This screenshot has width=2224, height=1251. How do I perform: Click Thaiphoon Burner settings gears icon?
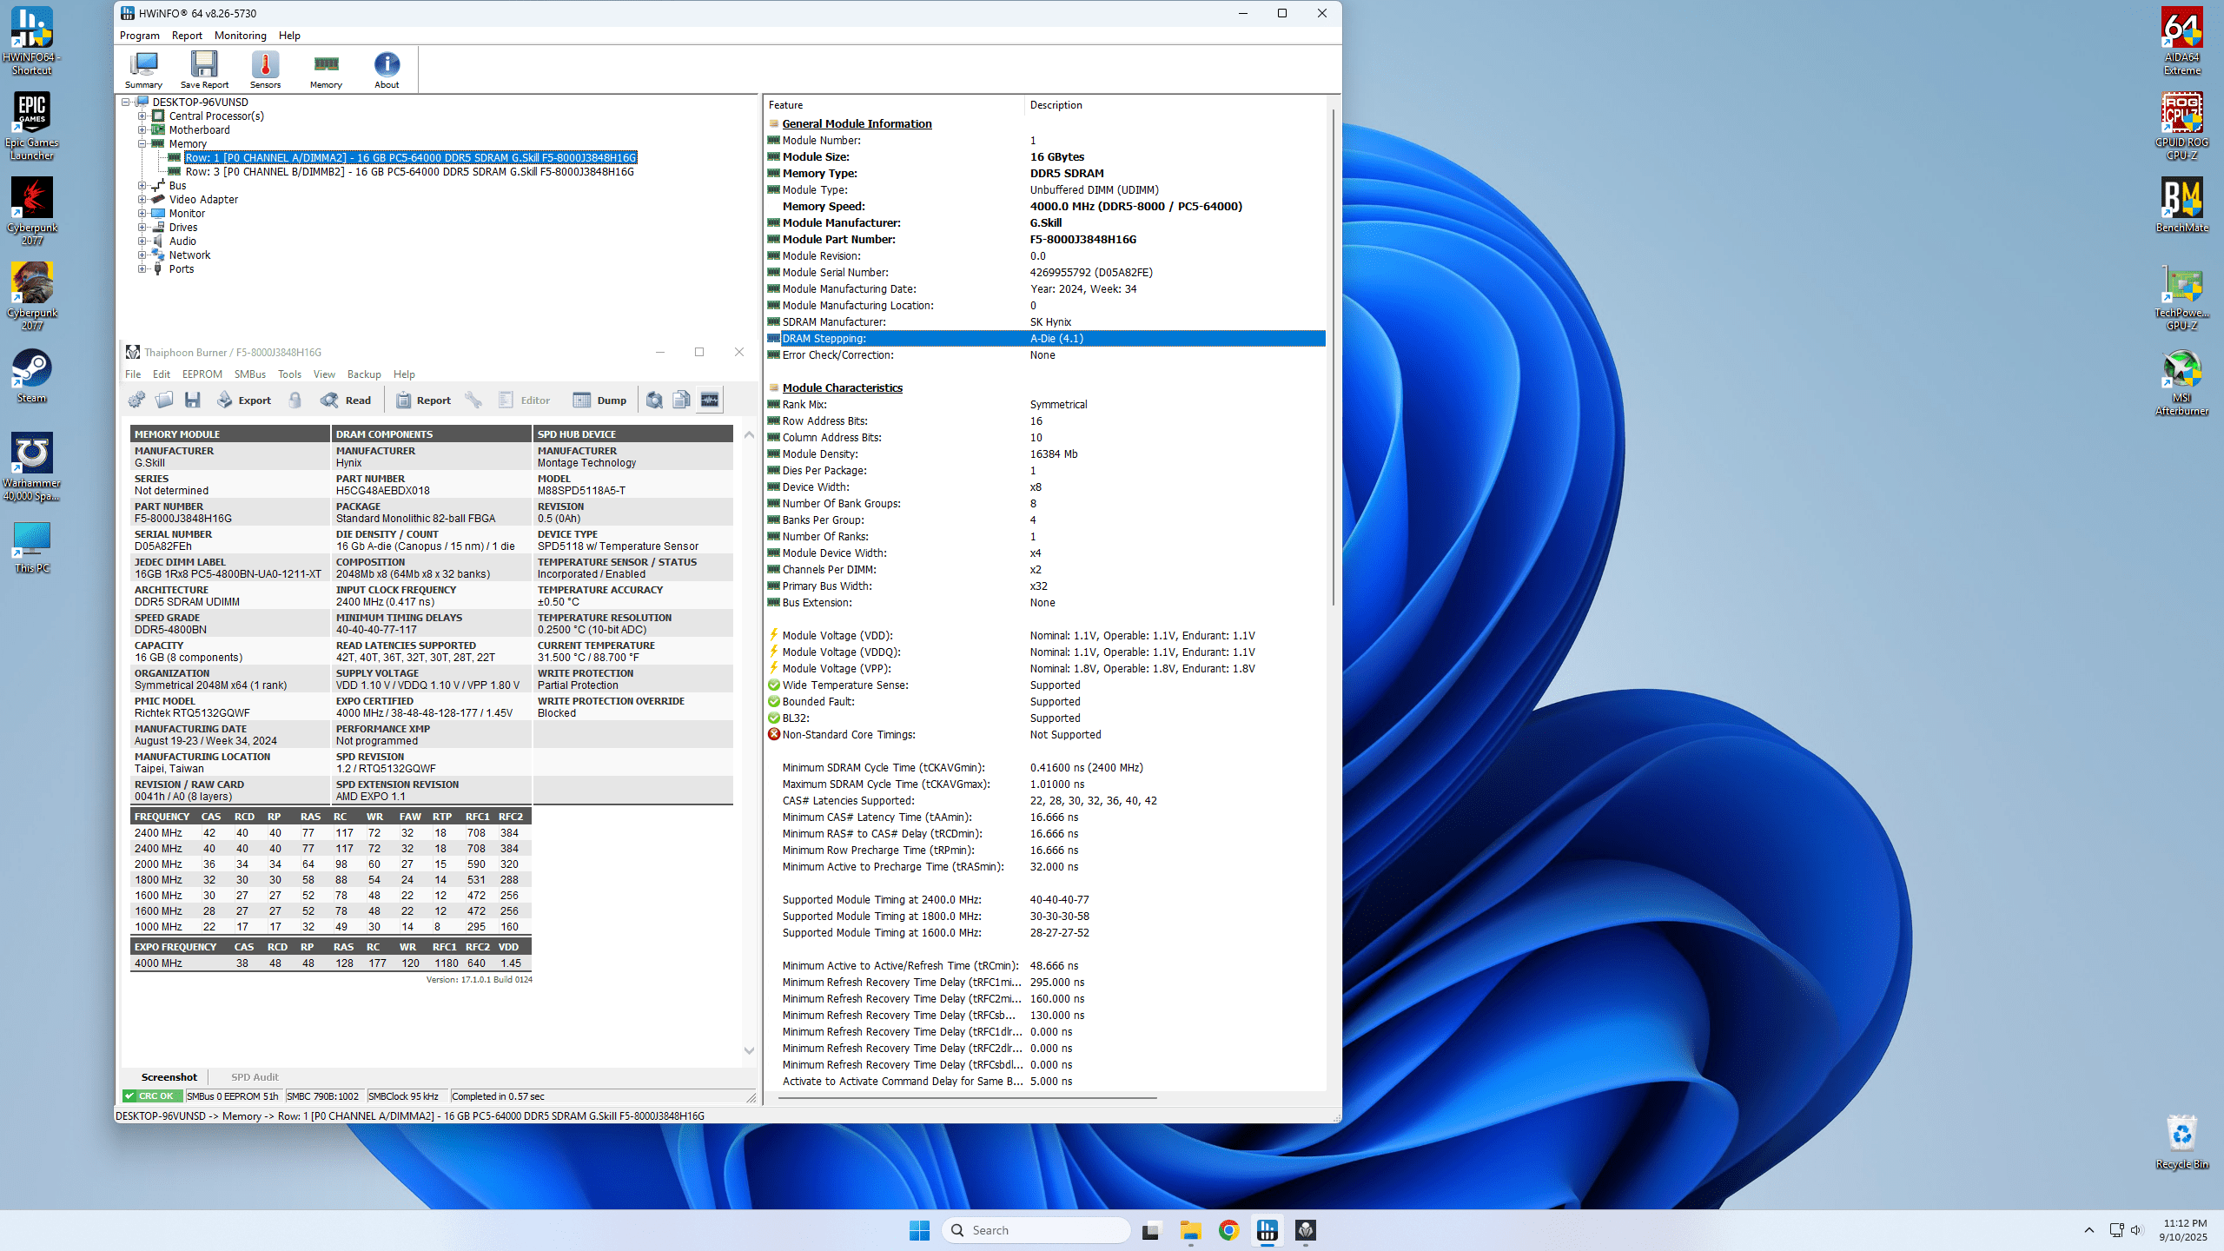pyautogui.click(x=136, y=400)
